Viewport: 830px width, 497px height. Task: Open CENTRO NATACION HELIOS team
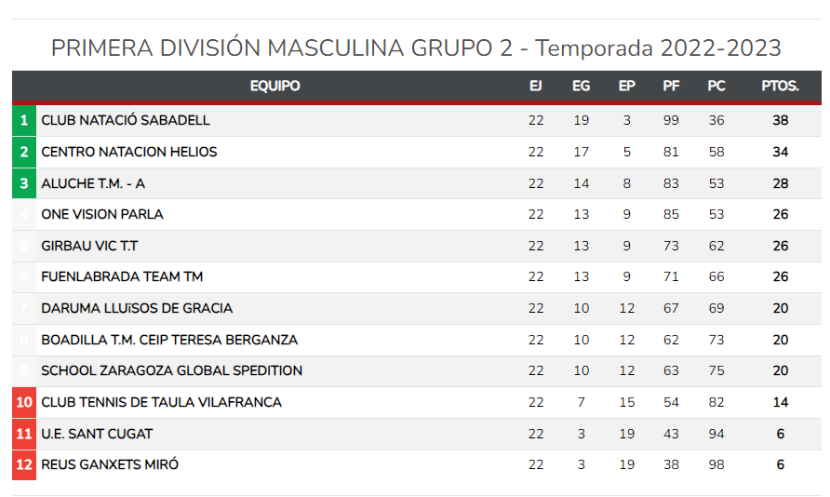[x=129, y=152]
